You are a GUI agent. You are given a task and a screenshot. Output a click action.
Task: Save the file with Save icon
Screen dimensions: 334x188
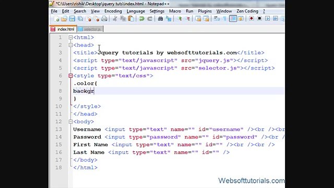[72, 19]
